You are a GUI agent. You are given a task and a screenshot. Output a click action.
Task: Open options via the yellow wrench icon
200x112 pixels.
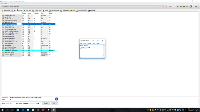[187, 6]
